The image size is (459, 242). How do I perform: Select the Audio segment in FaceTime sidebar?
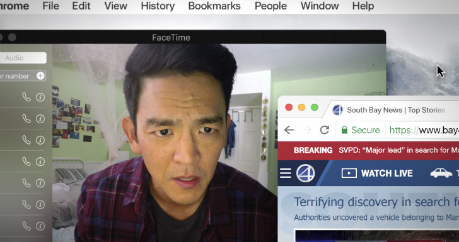point(23,58)
